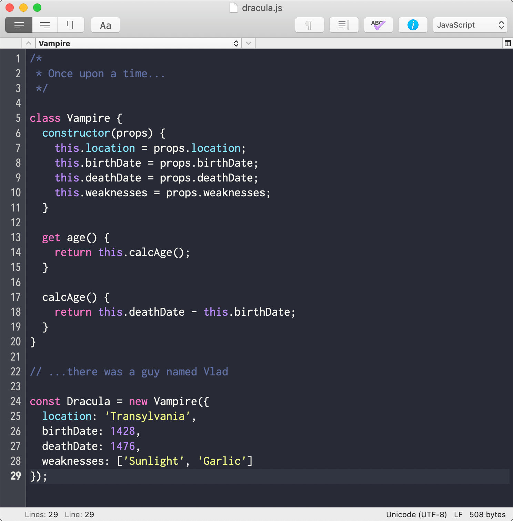Image resolution: width=513 pixels, height=521 pixels.
Task: Open the font settings with the Aa icon
Action: (105, 24)
